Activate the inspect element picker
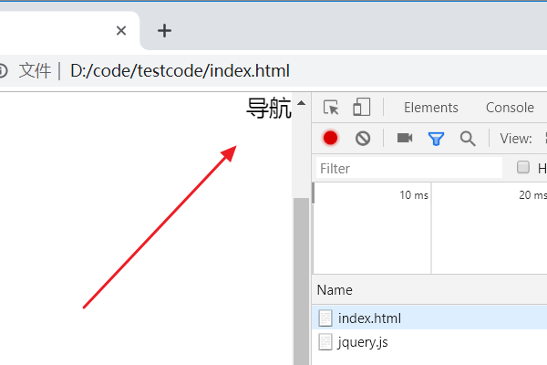 [331, 108]
